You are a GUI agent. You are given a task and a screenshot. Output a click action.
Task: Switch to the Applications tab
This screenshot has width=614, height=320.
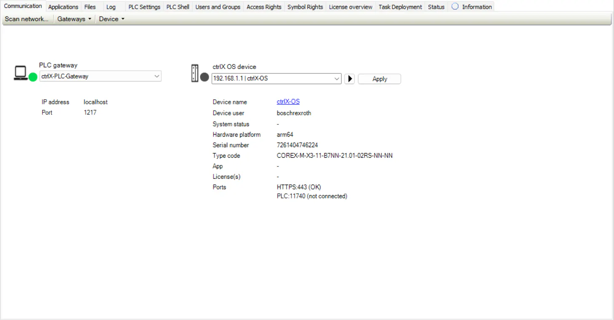63,7
